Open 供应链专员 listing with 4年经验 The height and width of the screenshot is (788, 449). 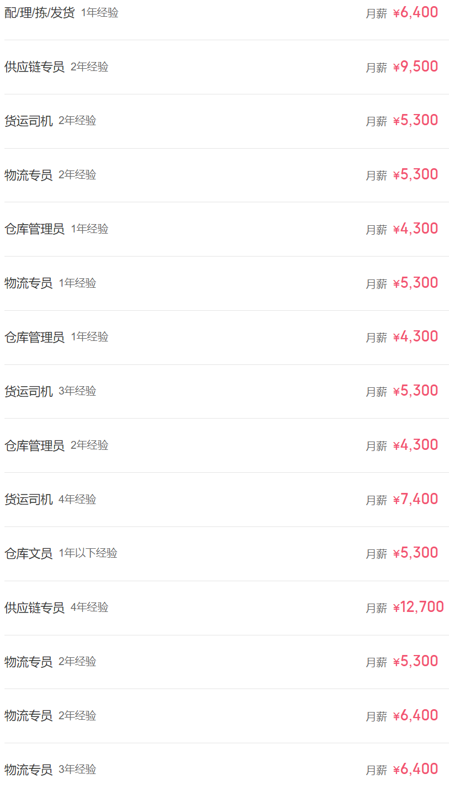(x=34, y=607)
